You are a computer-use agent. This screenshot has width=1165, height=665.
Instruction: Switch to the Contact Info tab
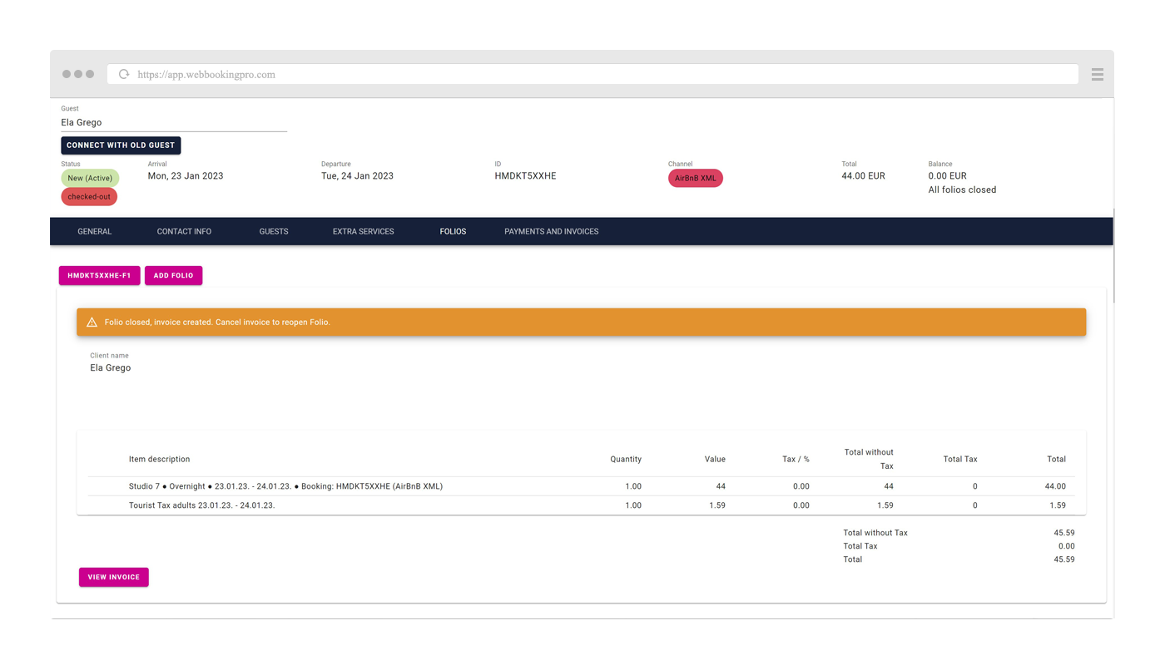tap(184, 231)
